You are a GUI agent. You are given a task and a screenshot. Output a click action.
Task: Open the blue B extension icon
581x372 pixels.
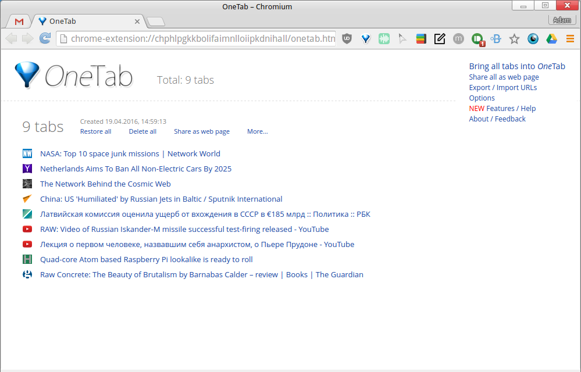tap(496, 38)
